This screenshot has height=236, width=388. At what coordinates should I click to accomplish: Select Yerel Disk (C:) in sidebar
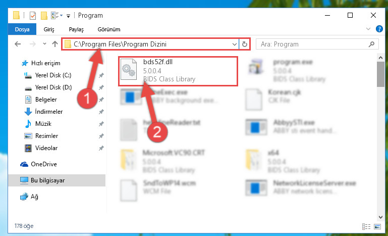[53, 75]
